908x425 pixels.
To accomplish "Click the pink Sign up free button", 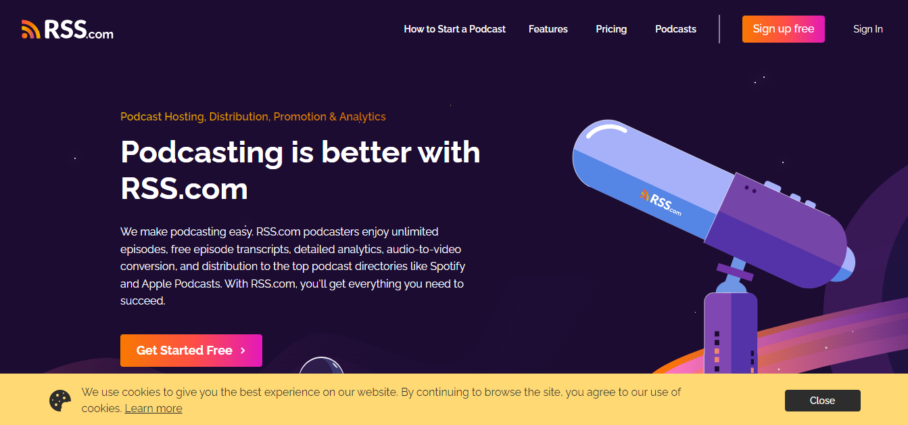I will pos(783,29).
